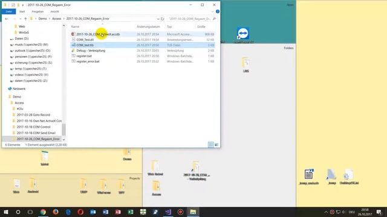Switch to details view toggle
The height and width of the screenshot is (217, 387).
(211, 145)
